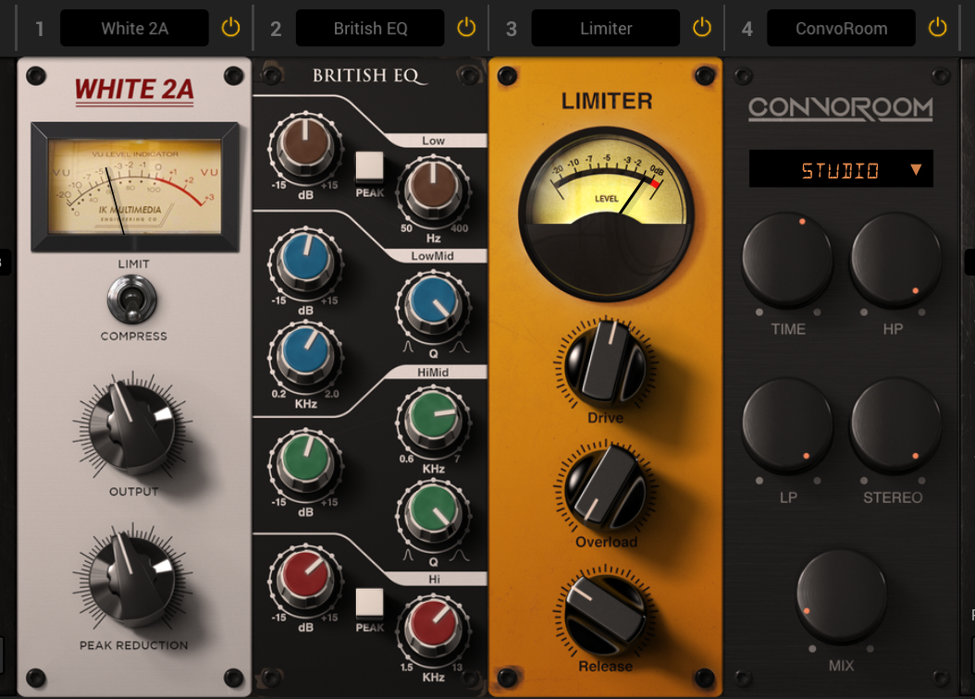Open the White 2A slot selector
975x699 pixels.
(134, 28)
